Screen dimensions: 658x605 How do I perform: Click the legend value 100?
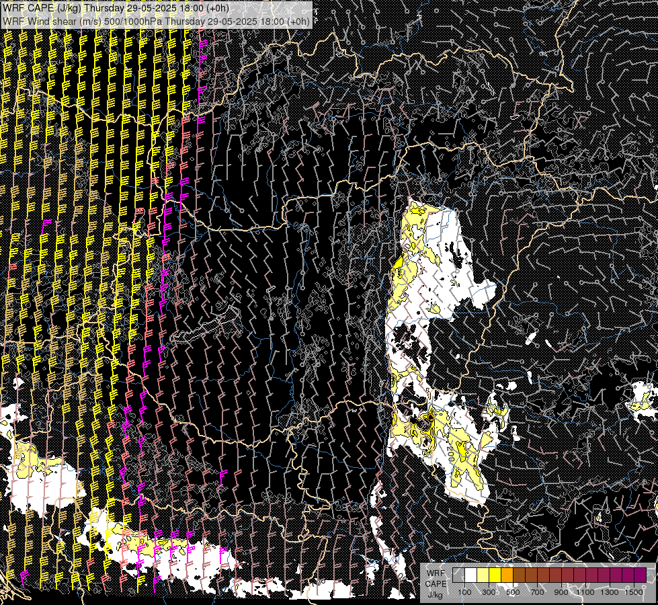464,592
